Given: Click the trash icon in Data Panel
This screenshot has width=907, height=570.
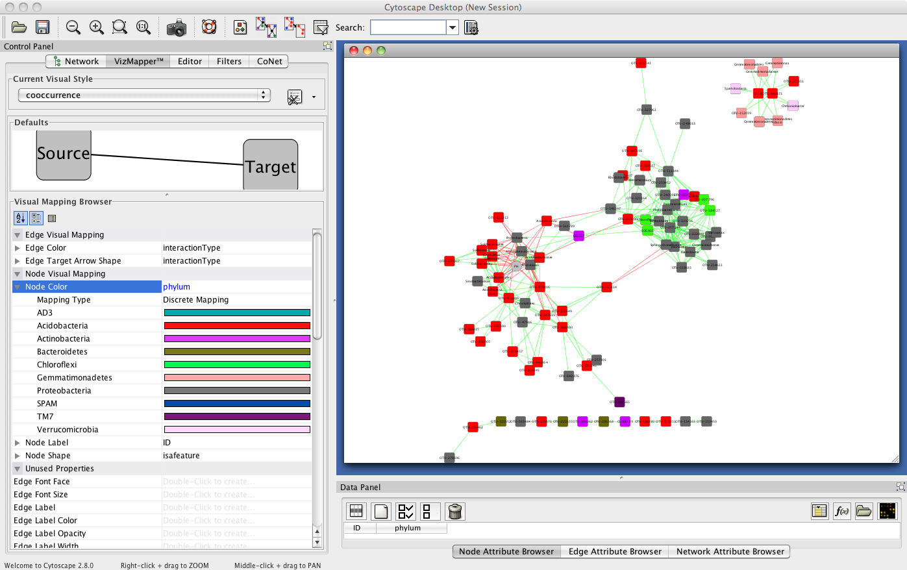Looking at the screenshot, I should point(455,512).
